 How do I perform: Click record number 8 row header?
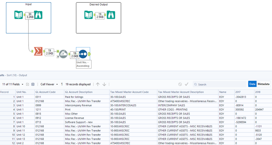[x=8, y=126]
